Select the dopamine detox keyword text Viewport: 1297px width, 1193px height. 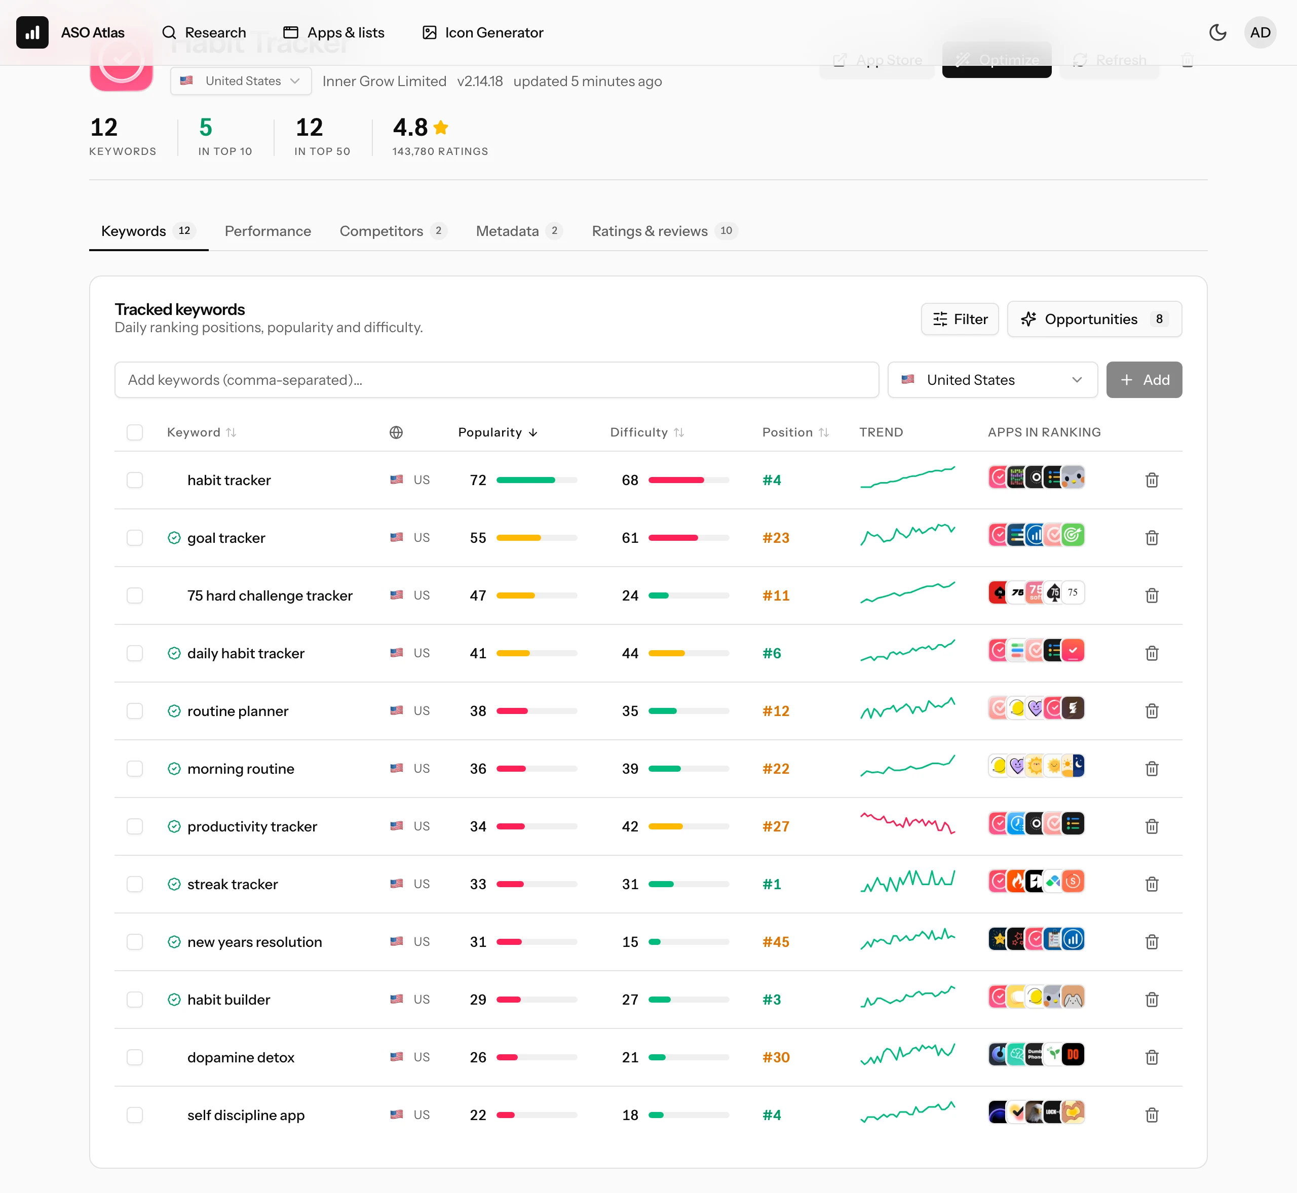coord(241,1057)
